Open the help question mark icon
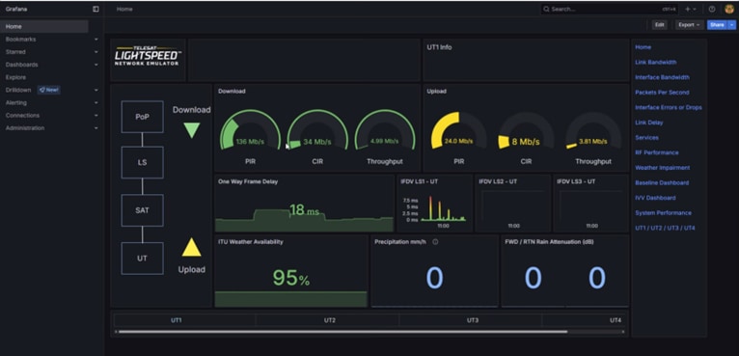Screen dimensions: 739x356 [712, 9]
